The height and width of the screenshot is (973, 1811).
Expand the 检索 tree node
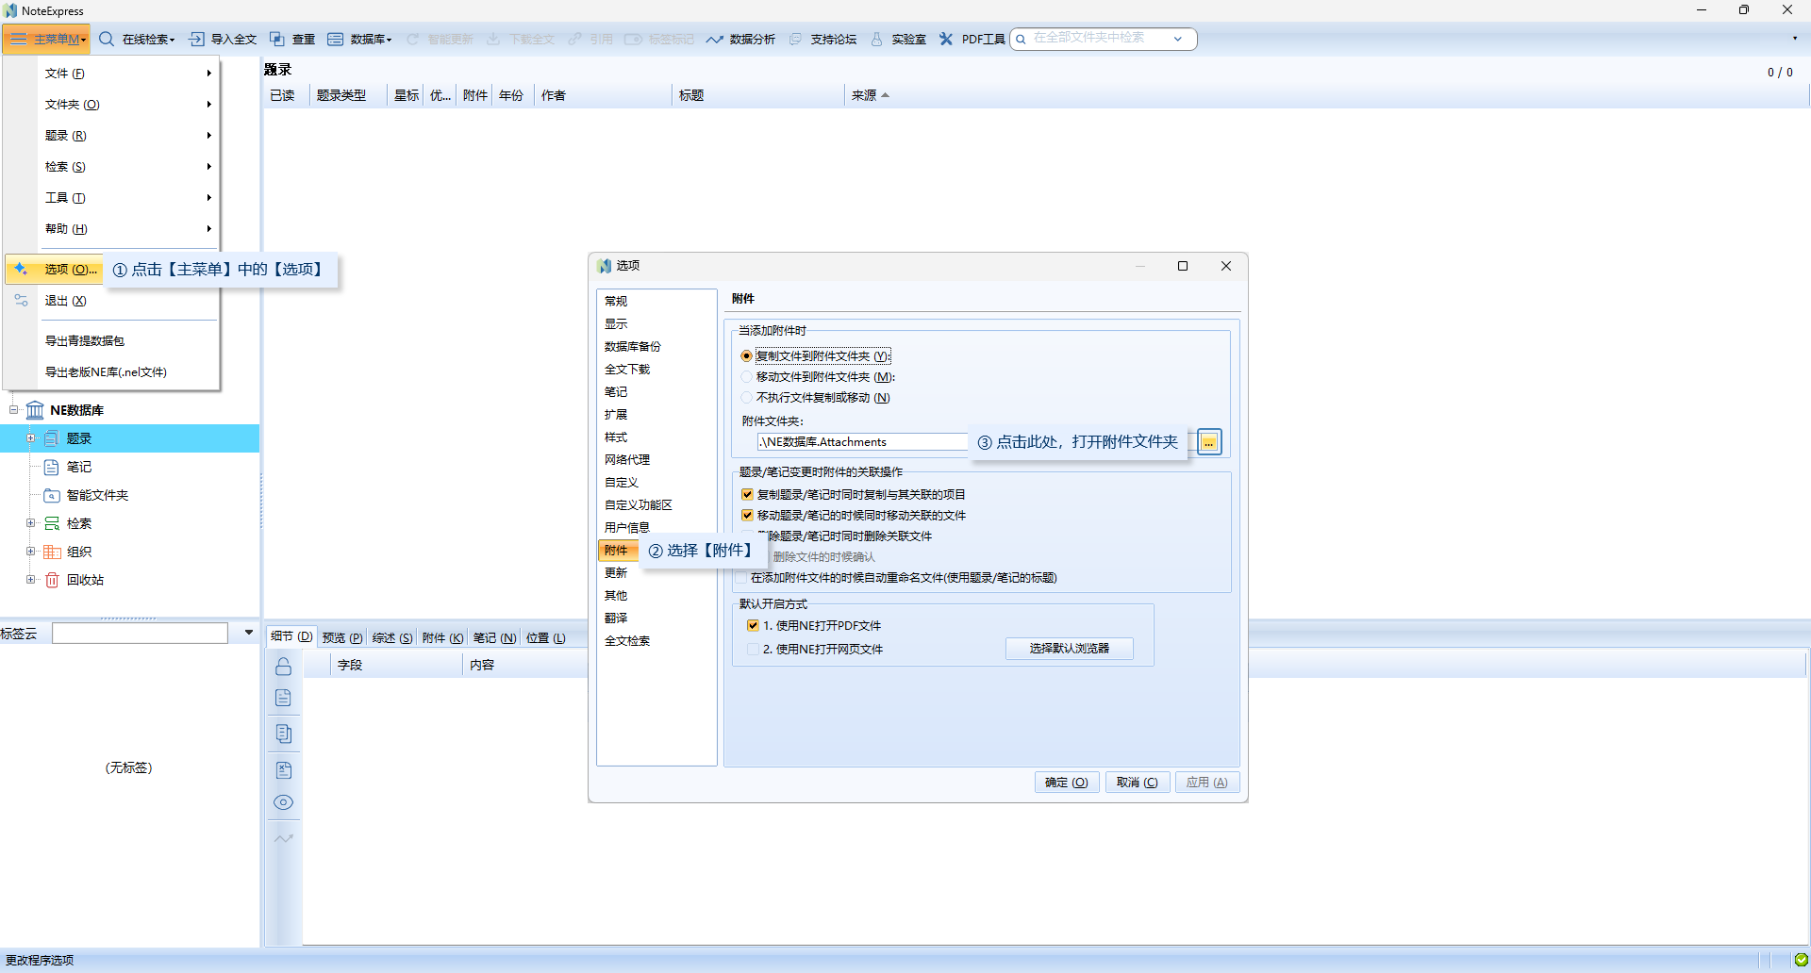(x=30, y=523)
